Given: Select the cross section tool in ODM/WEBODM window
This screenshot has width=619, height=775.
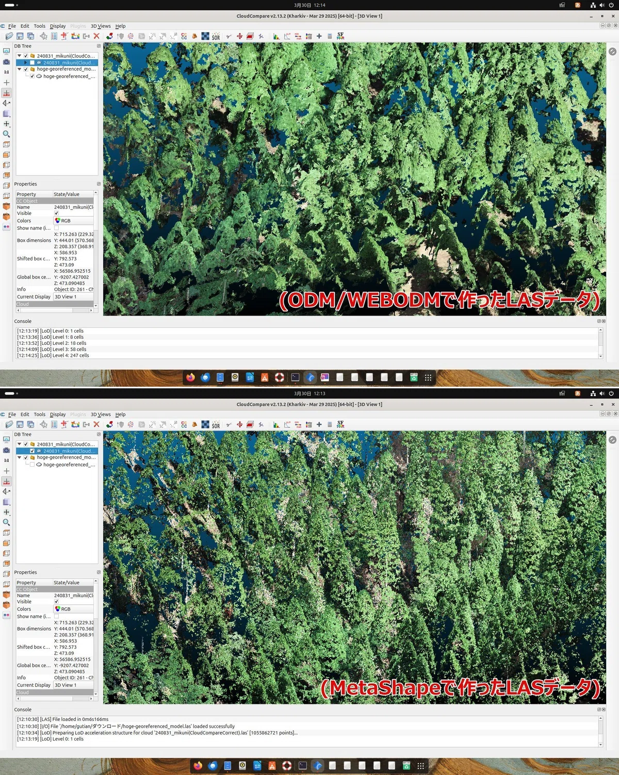Looking at the screenshot, I should pos(250,36).
